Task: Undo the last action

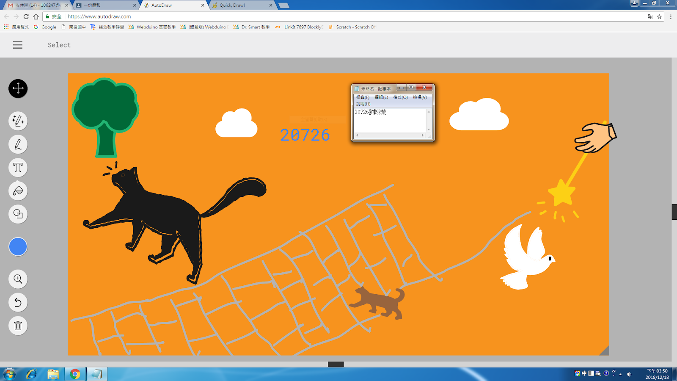Action: (18, 302)
